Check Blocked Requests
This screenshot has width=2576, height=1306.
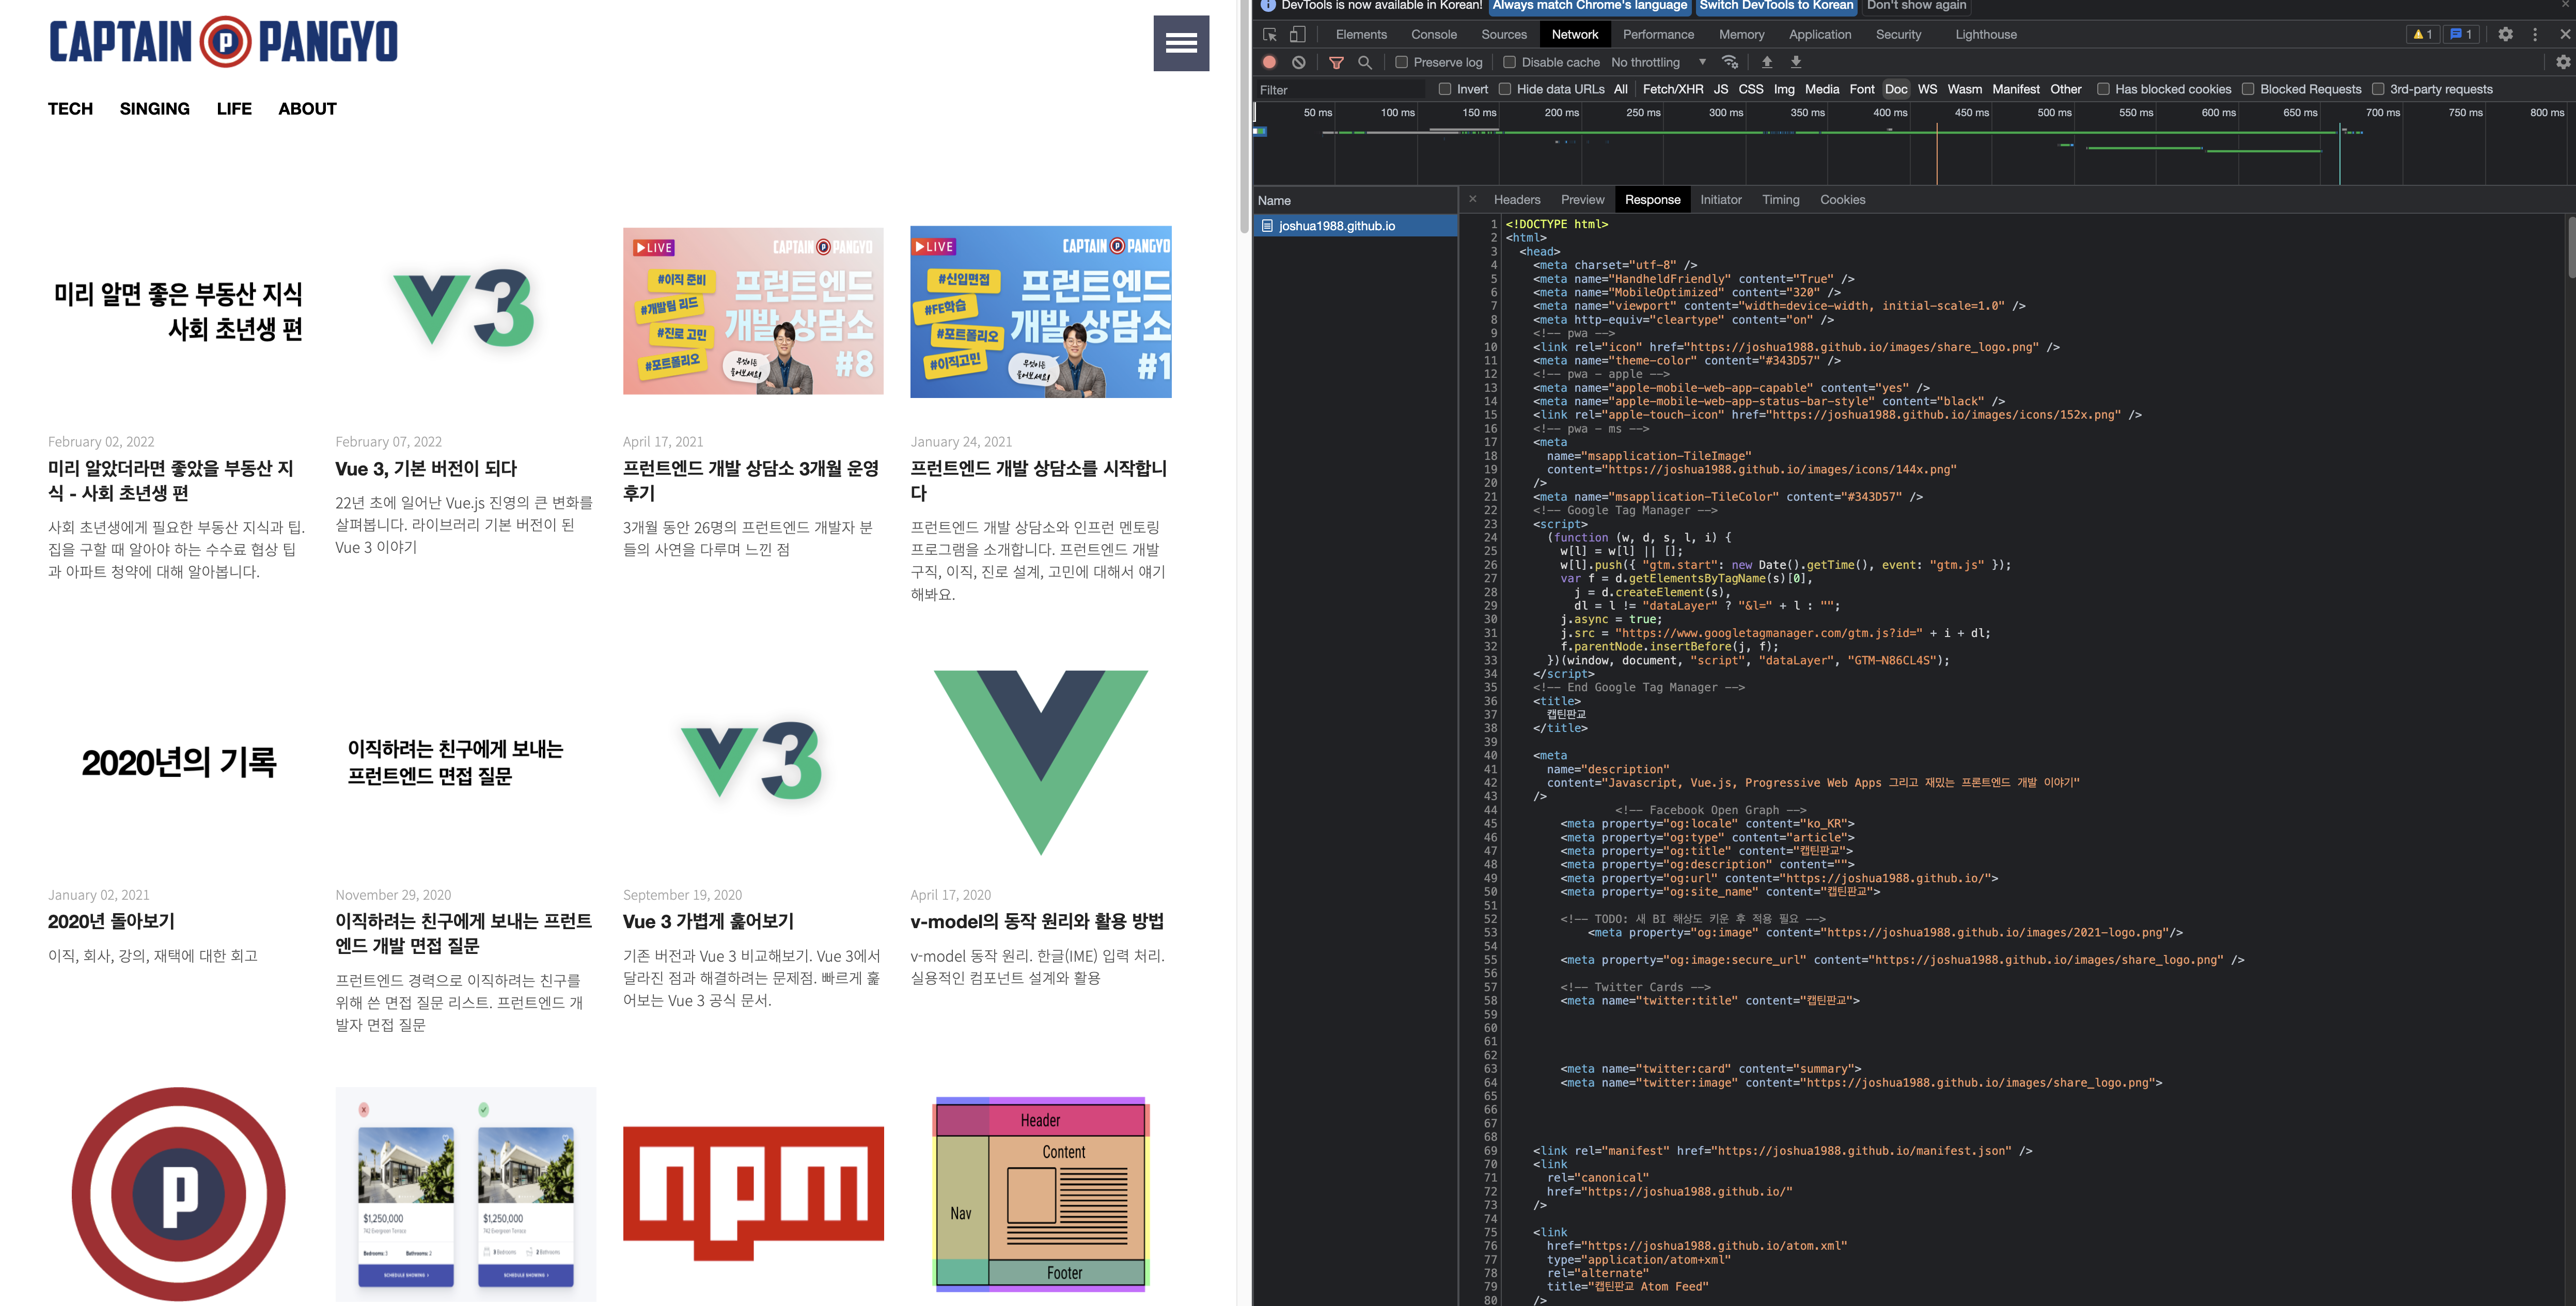click(2248, 89)
